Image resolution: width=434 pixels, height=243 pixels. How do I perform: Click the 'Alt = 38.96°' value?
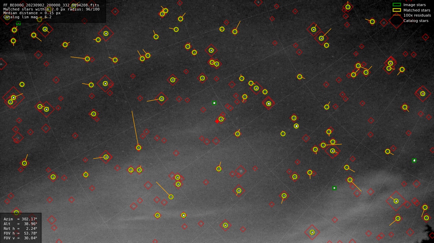[20, 224]
